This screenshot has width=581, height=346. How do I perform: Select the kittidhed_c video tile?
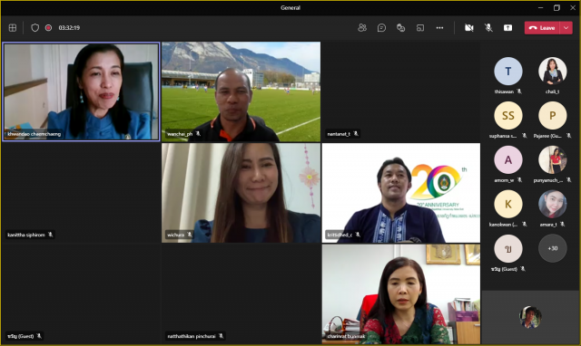(401, 193)
